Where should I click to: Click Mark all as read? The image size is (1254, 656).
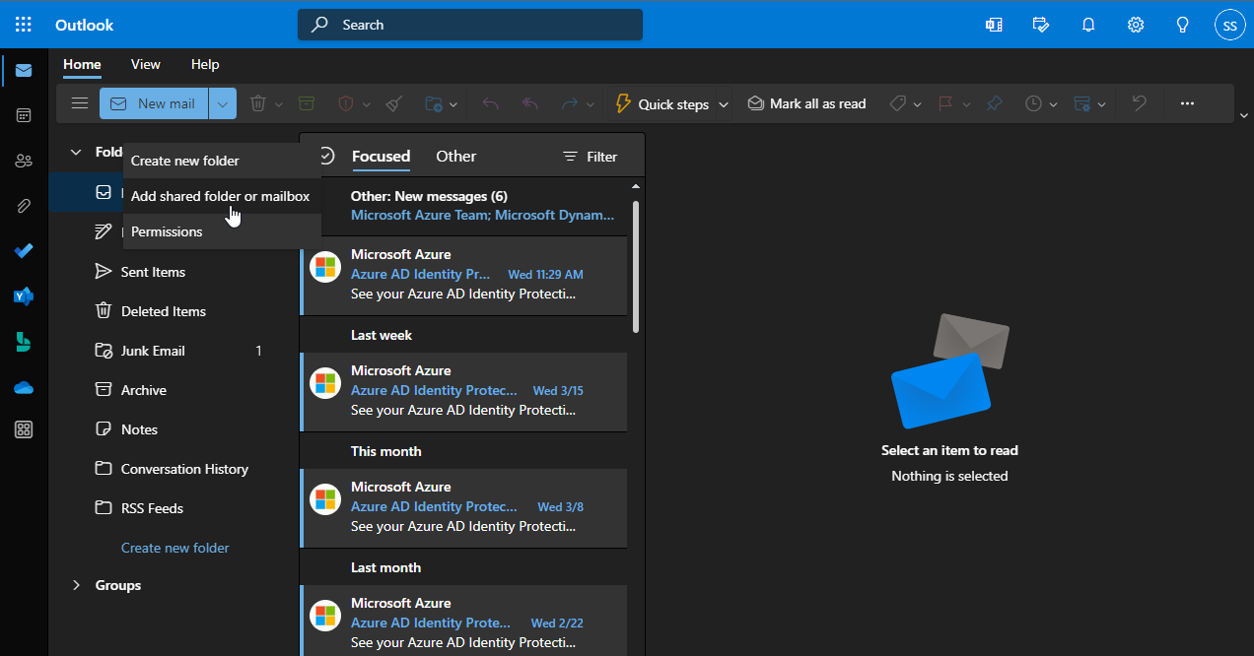tap(806, 103)
